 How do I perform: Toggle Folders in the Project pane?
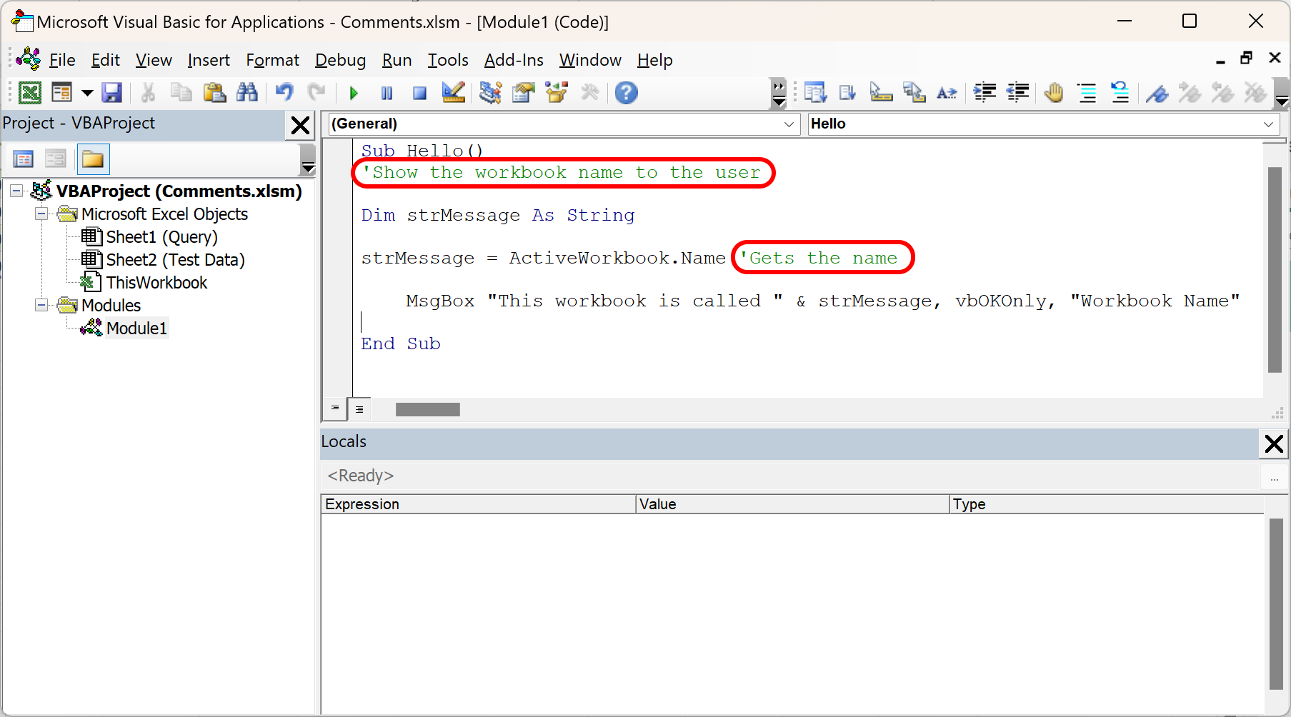coord(93,159)
